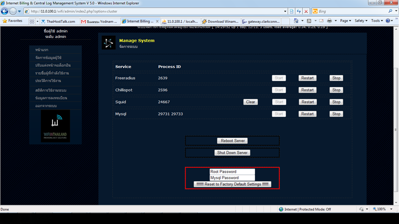
Task: Expand the zoom level dropdown arrow
Action: pyautogui.click(x=392, y=209)
